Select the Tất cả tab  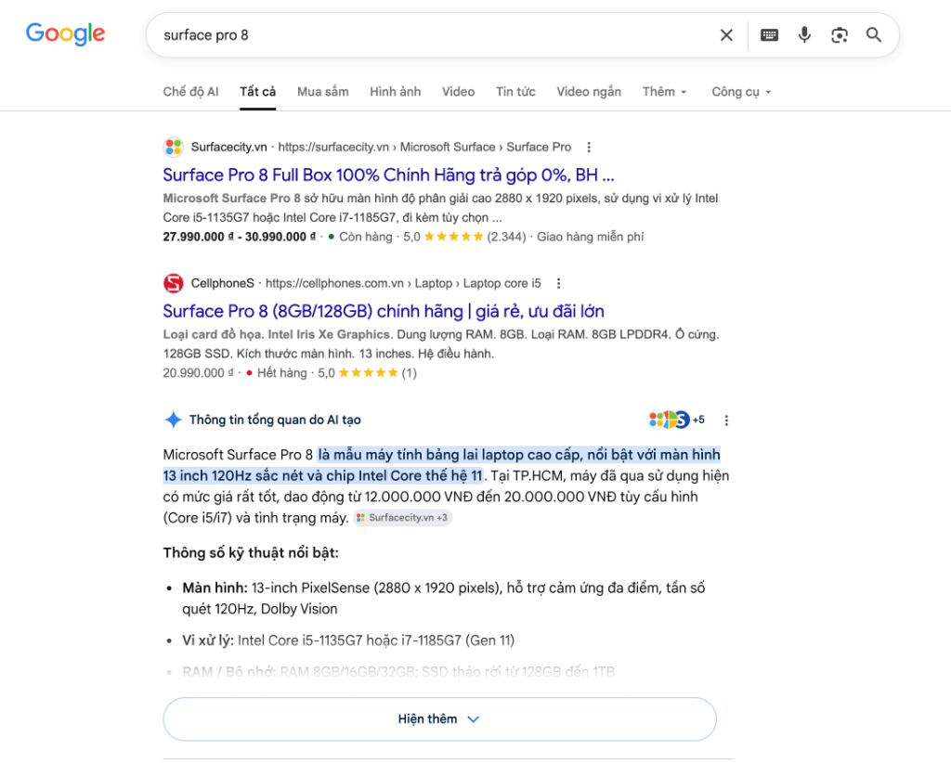(x=258, y=92)
